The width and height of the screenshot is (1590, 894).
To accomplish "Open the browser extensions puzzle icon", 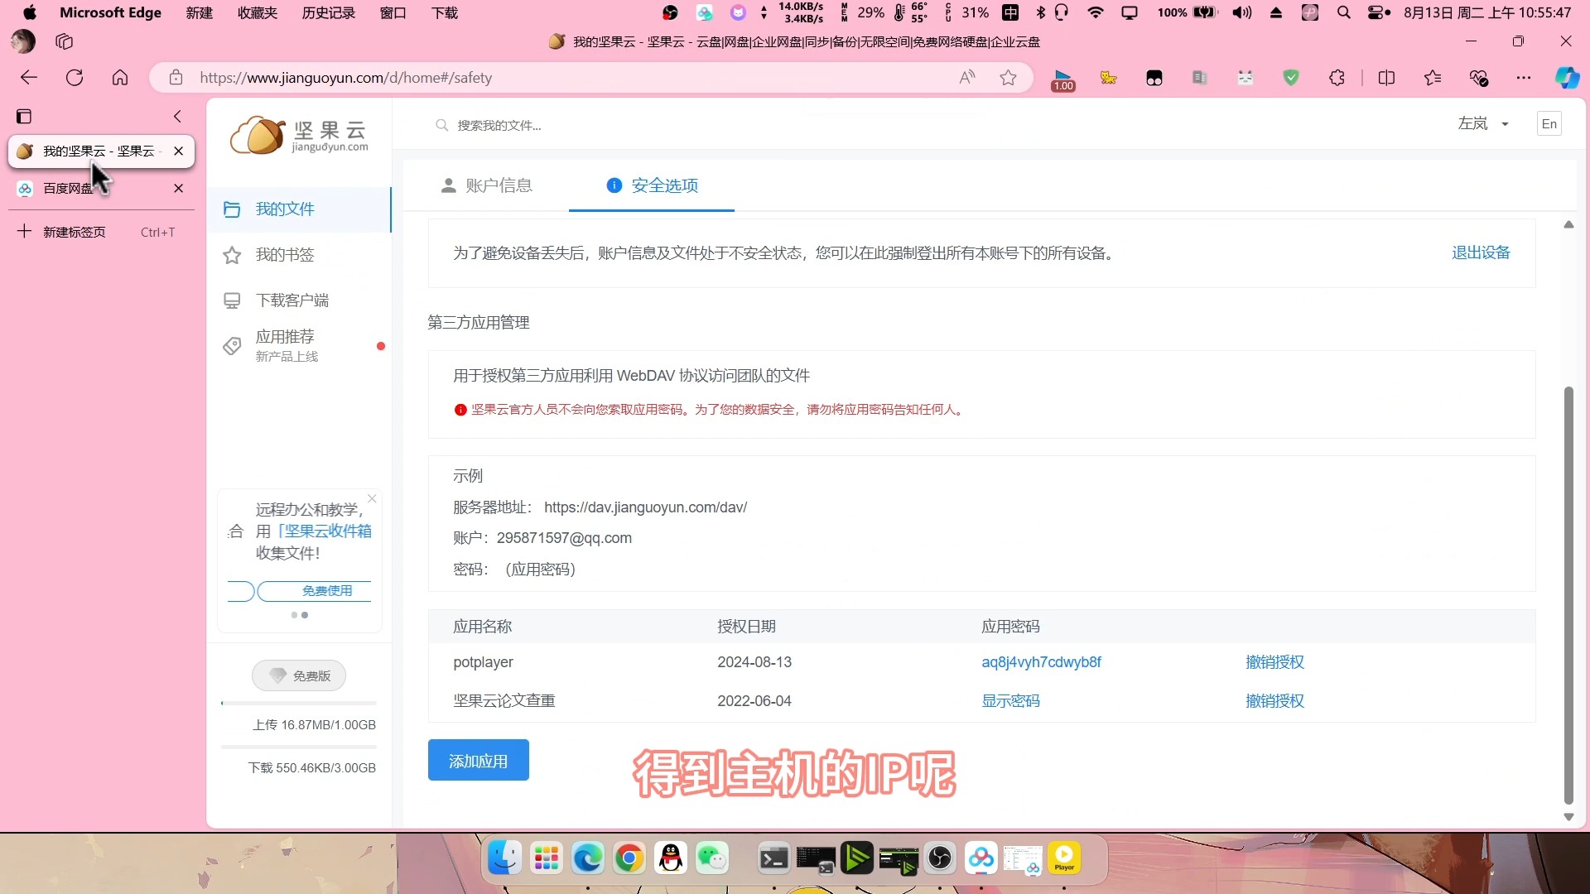I will coord(1337,78).
